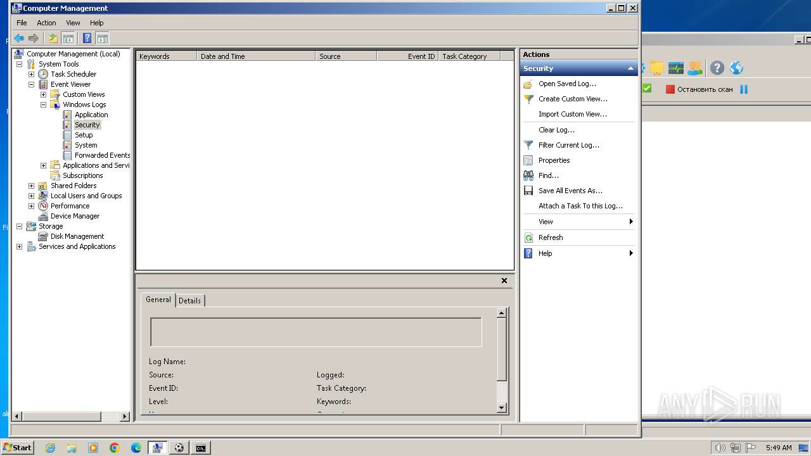The height and width of the screenshot is (456, 811).
Task: Collapse the Security actions section header
Action: coord(578,68)
